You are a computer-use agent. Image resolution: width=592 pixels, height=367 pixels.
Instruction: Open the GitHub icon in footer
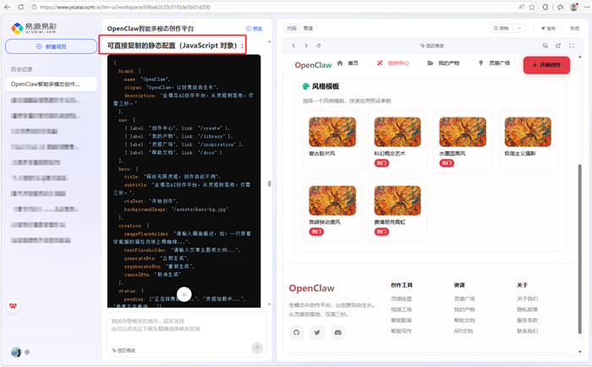[297, 332]
